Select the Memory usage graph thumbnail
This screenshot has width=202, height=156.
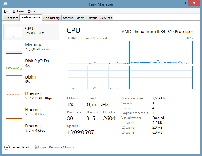[x=14, y=48]
